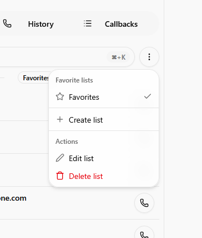Screen dimensions: 202x238
Task: Click the list icon beside Callbacks
Action: (x=88, y=23)
